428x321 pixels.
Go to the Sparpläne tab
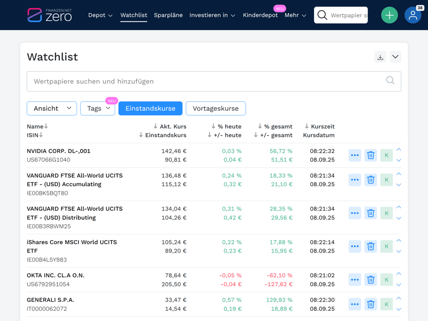pos(168,15)
